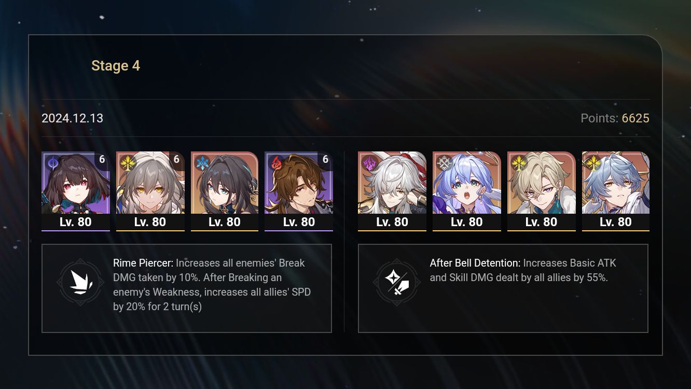691x389 pixels.
Task: Click the date 2024.12.13
Action: point(73,118)
